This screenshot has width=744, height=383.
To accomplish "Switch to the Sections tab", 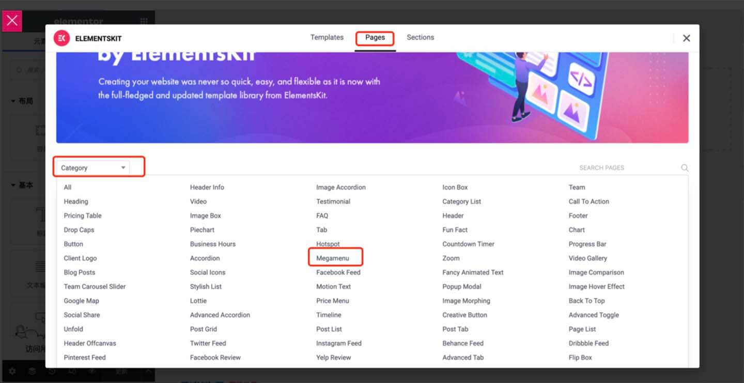I will (420, 37).
